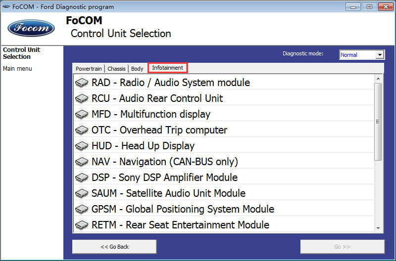Open the Chassis tab
The image size is (396, 261).
pyautogui.click(x=116, y=69)
